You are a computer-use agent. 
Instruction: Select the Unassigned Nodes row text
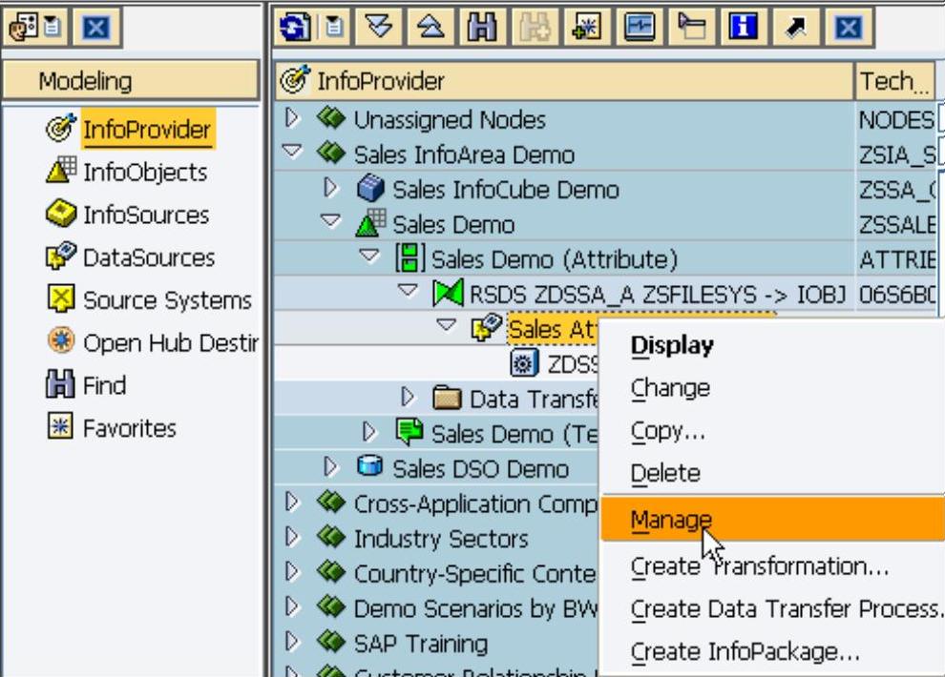[x=450, y=120]
